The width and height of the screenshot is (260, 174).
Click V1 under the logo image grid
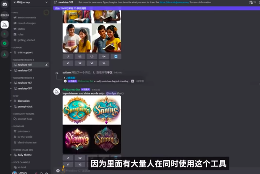(x=68, y=164)
